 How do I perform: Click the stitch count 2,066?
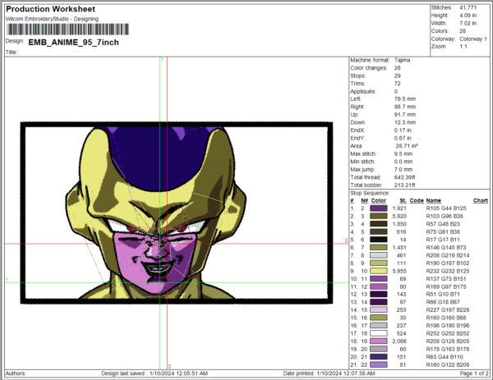click(x=399, y=341)
